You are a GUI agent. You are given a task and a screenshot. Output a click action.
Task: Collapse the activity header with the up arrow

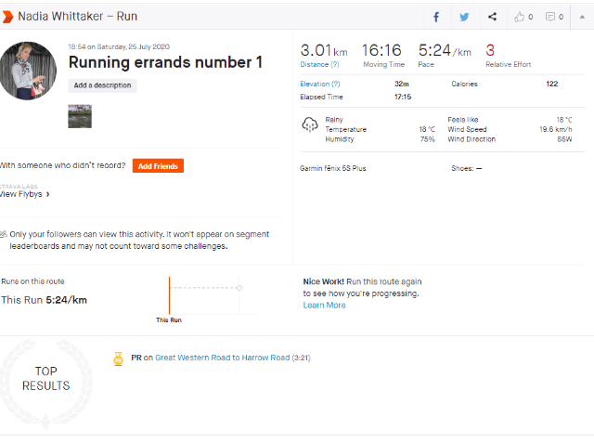coord(582,17)
